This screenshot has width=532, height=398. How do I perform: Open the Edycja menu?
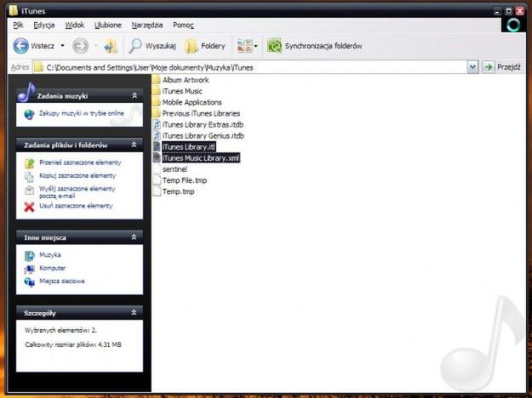[43, 25]
